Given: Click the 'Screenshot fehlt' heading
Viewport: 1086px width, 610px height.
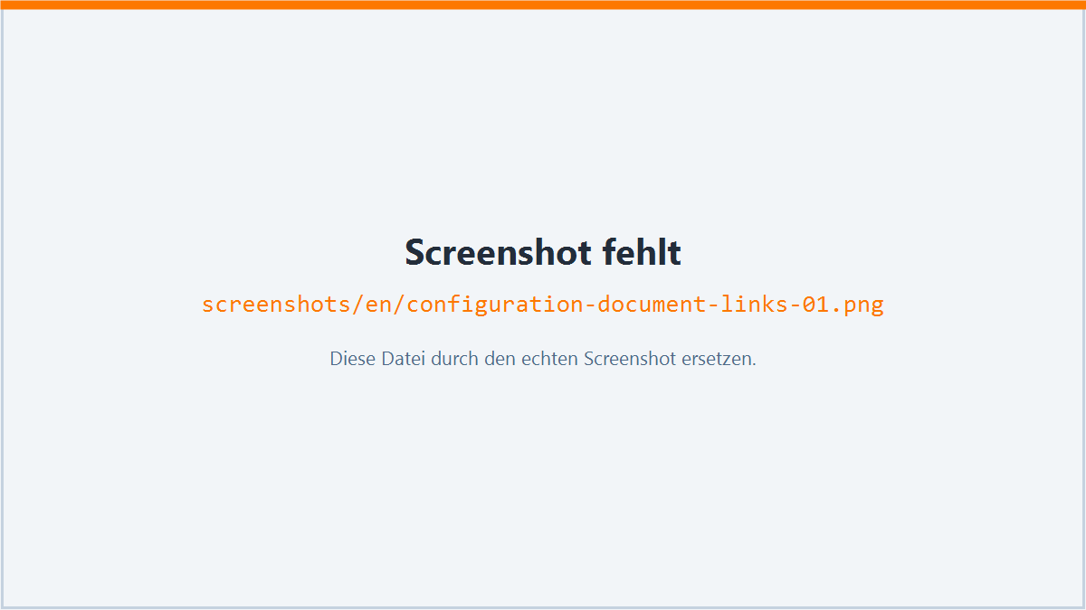Looking at the screenshot, I should click(x=543, y=252).
